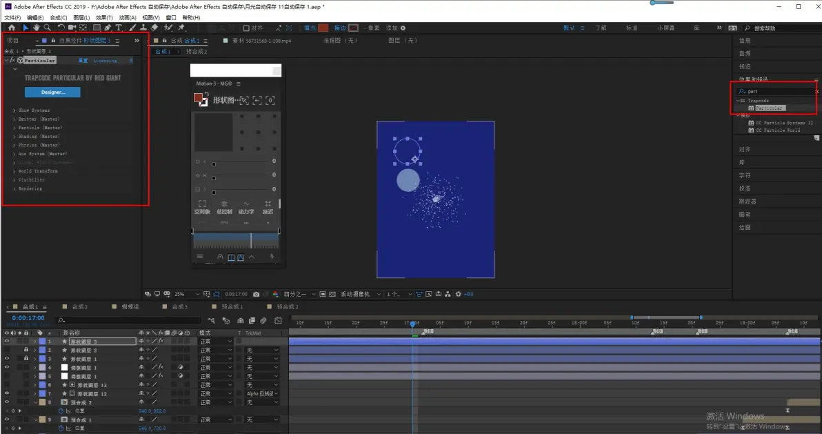Click the Licensing link

coord(105,60)
